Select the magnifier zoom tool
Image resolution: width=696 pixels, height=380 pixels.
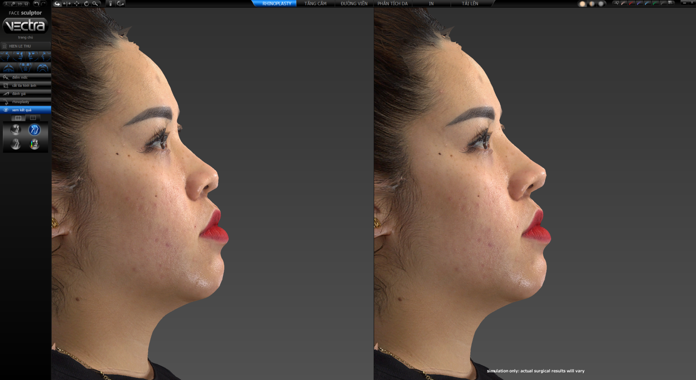pyautogui.click(x=95, y=4)
